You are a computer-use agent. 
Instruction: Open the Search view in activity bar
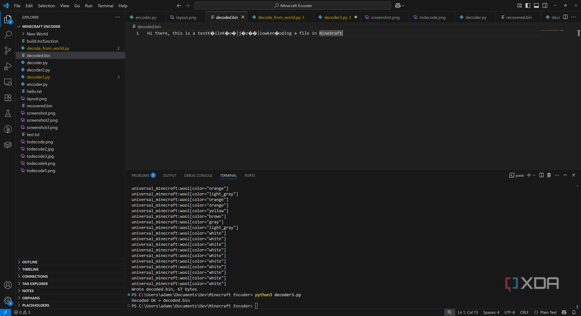click(8, 35)
